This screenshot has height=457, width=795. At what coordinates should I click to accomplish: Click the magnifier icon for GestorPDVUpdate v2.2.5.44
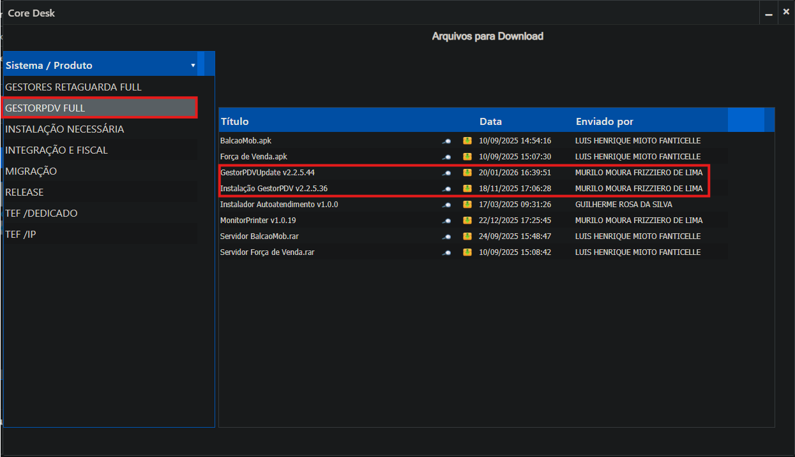447,173
